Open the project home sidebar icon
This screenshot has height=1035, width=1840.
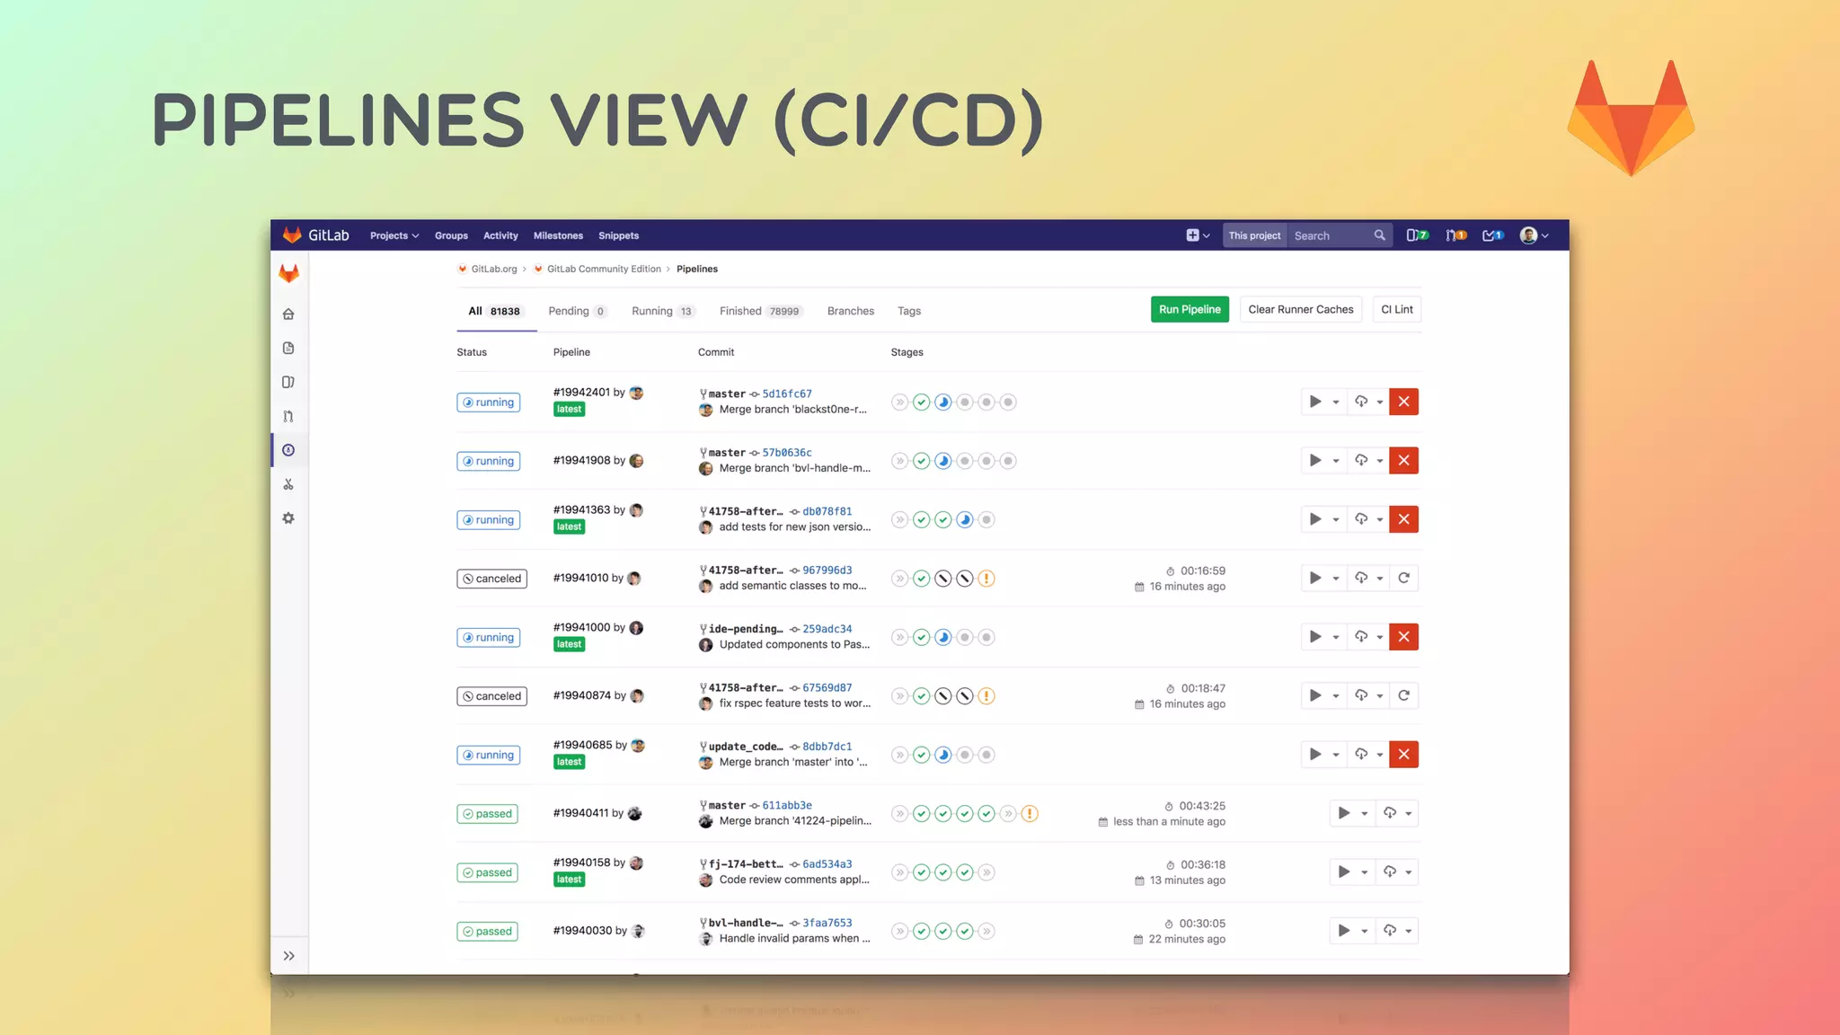pyautogui.click(x=288, y=314)
